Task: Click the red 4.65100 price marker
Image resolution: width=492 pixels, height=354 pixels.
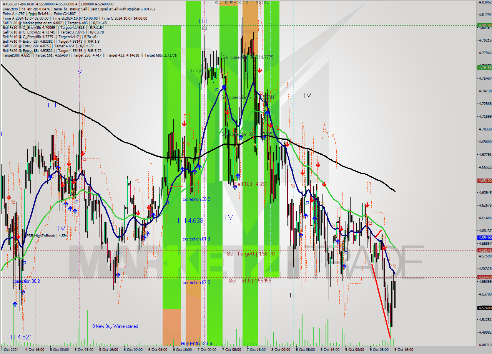Action: click(x=484, y=180)
